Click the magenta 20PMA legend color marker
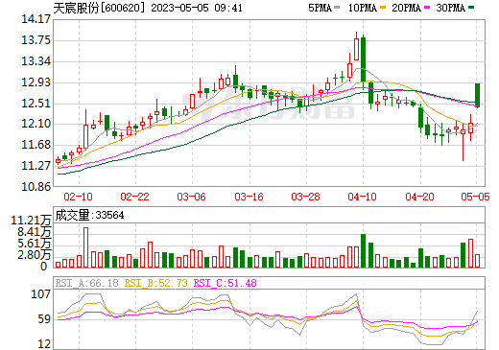This screenshot has height=350, width=499. point(427,7)
